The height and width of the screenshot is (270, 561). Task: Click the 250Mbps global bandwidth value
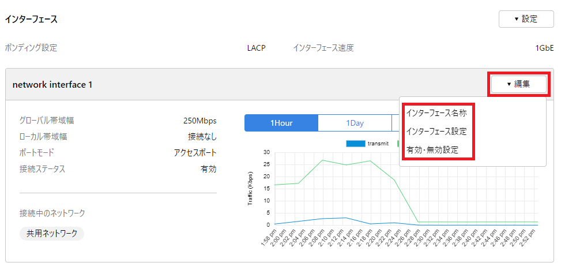pyautogui.click(x=199, y=121)
